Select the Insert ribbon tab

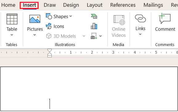point(29,5)
